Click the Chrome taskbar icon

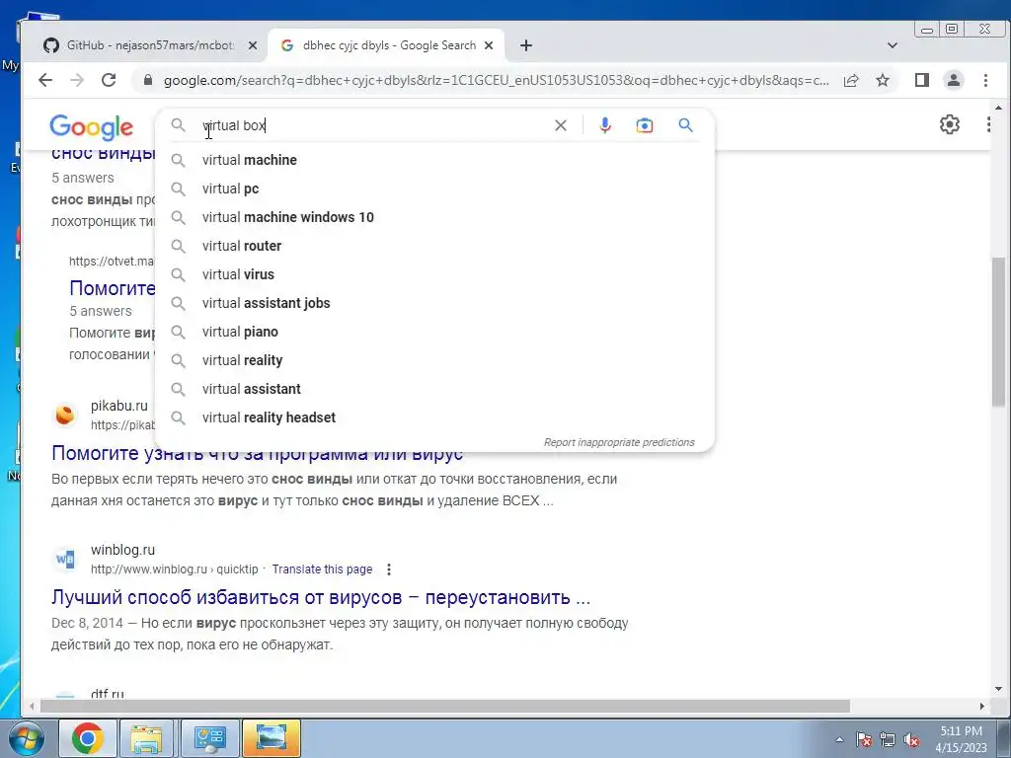(88, 738)
